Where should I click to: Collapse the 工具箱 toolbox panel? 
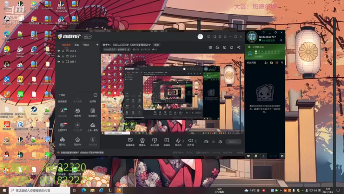pos(95,95)
